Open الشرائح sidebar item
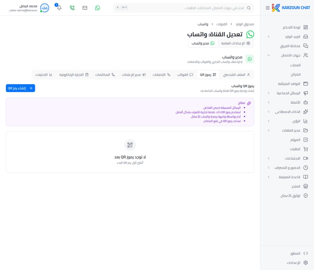Screen dimensions: 314x270 click(296, 75)
